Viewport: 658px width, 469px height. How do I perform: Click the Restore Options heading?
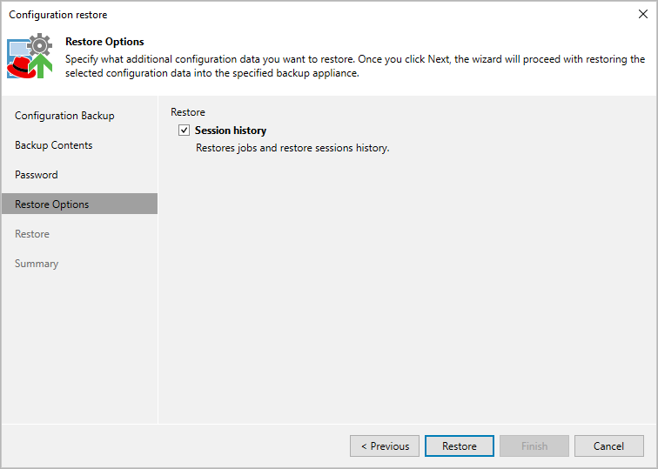tap(104, 42)
